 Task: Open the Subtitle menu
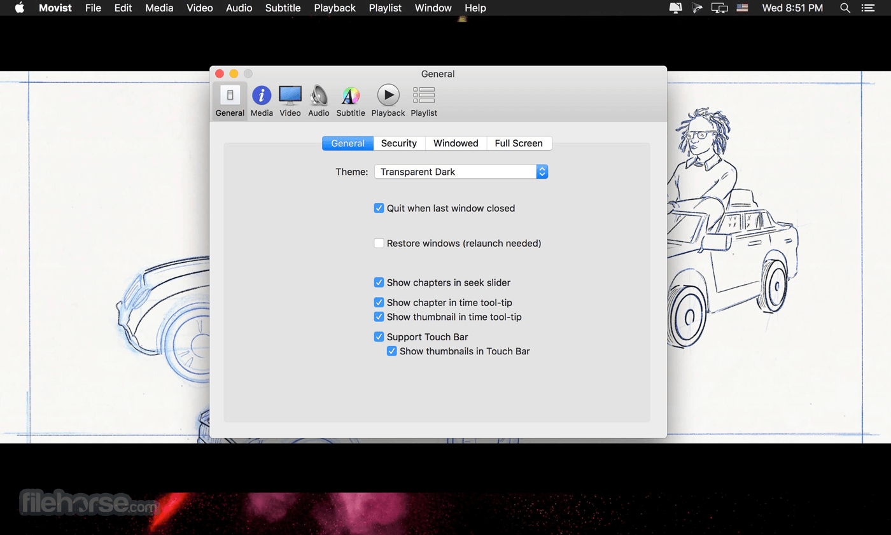283,8
